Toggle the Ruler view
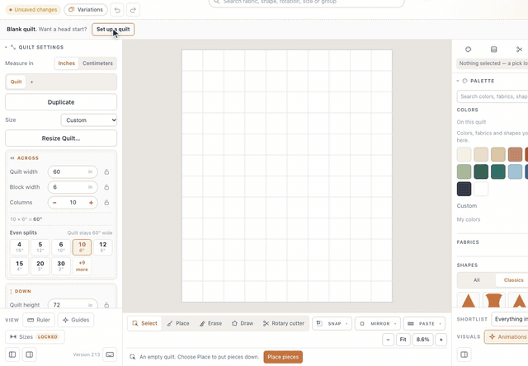The width and height of the screenshot is (528, 366). coord(39,320)
